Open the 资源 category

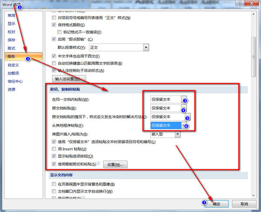pyautogui.click(x=11, y=90)
